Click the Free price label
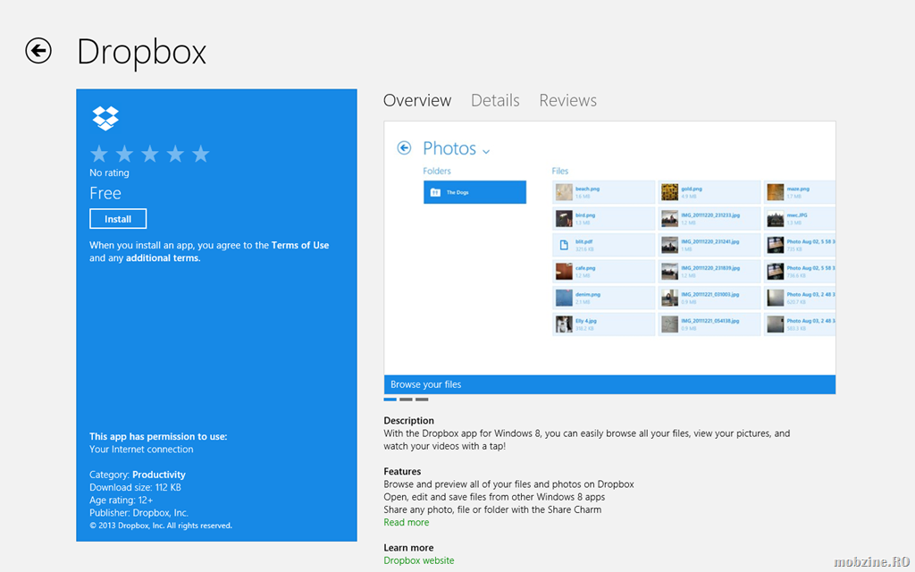The height and width of the screenshot is (572, 915). (x=105, y=193)
